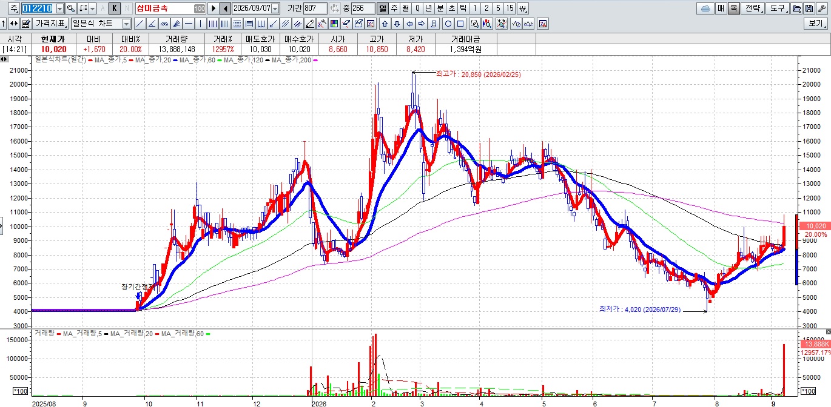Expand the stock code 012210 dropdown
The image size is (831, 407).
pyautogui.click(x=60, y=8)
